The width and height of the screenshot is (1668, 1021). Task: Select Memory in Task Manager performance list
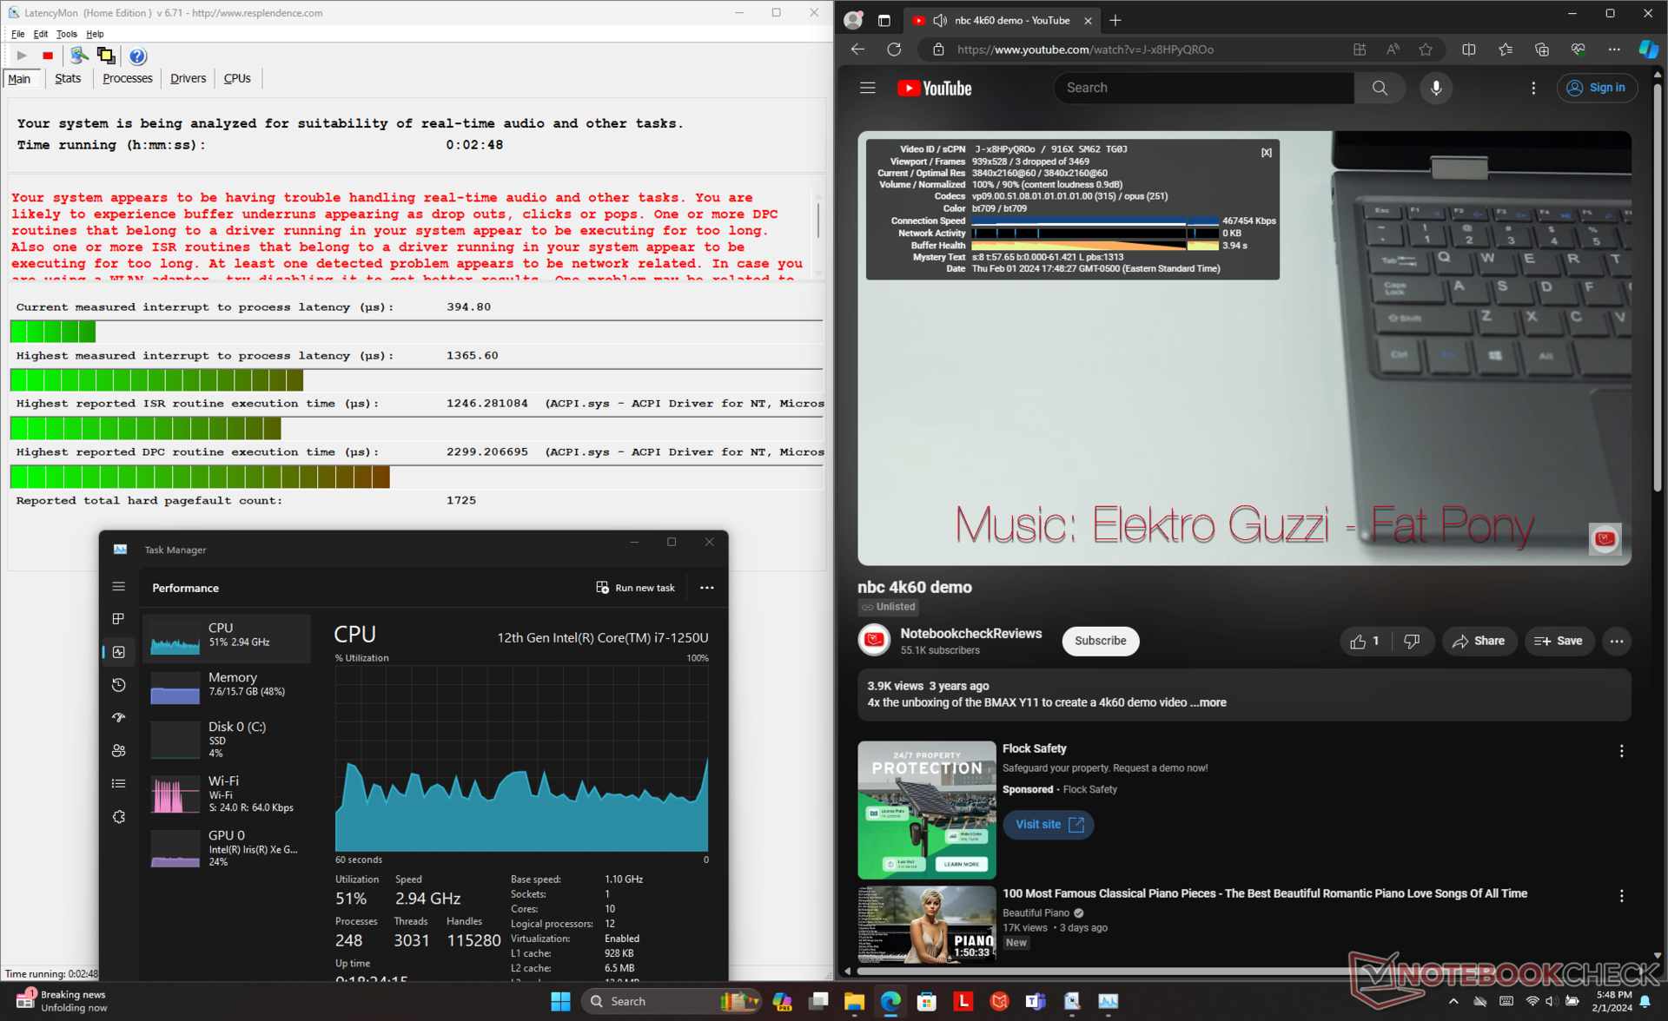pos(227,685)
